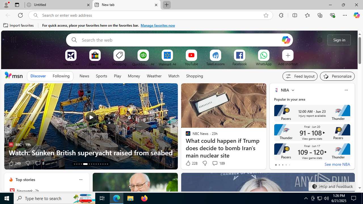The image size is (363, 204).
Task: Open Help and Feedback
Action: pos(332,186)
